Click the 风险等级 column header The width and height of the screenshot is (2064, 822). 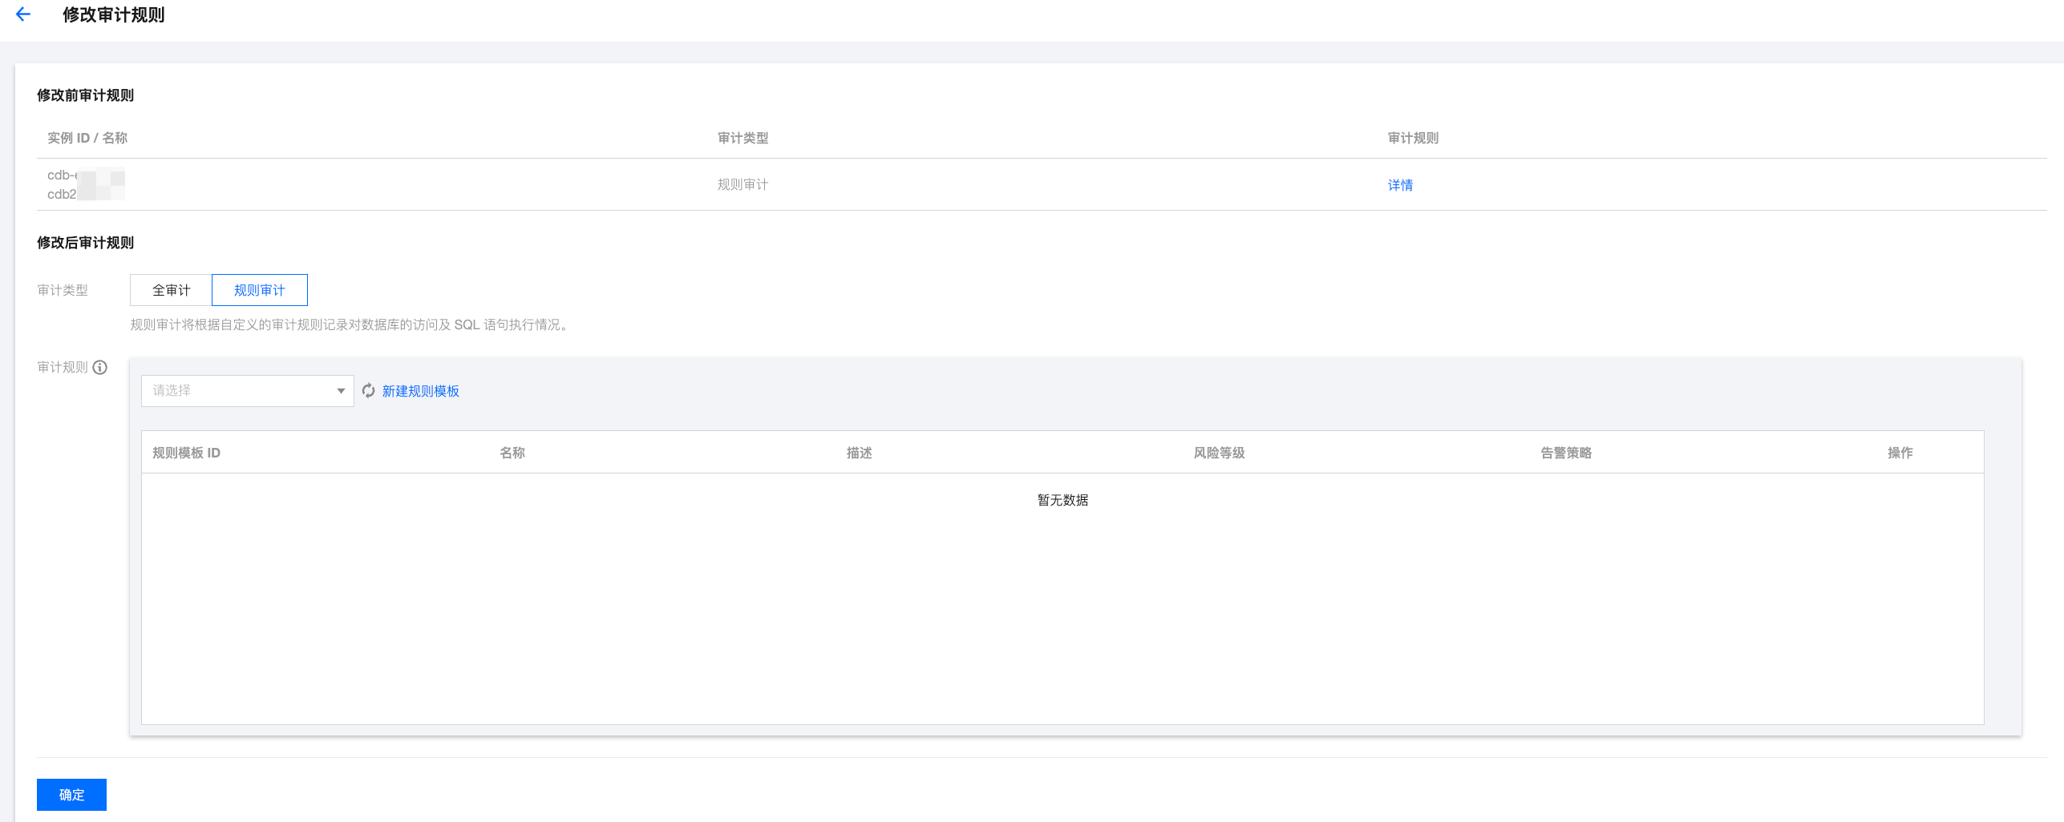pyautogui.click(x=1219, y=453)
